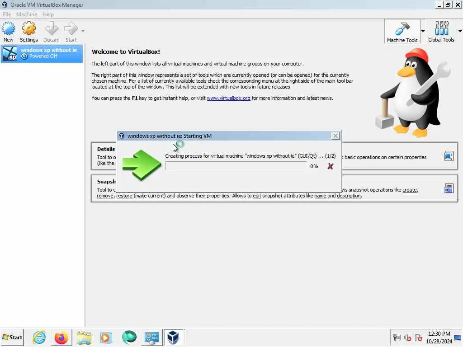Click the Details tool icon on the right
463x347 pixels.
coord(449,156)
